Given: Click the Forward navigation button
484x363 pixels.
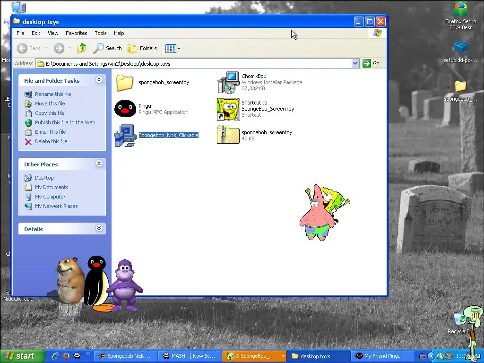Looking at the screenshot, I should pyautogui.click(x=59, y=48).
